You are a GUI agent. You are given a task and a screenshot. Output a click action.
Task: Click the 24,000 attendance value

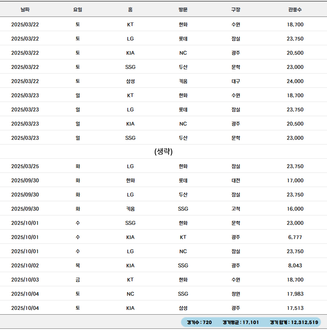[295, 81]
